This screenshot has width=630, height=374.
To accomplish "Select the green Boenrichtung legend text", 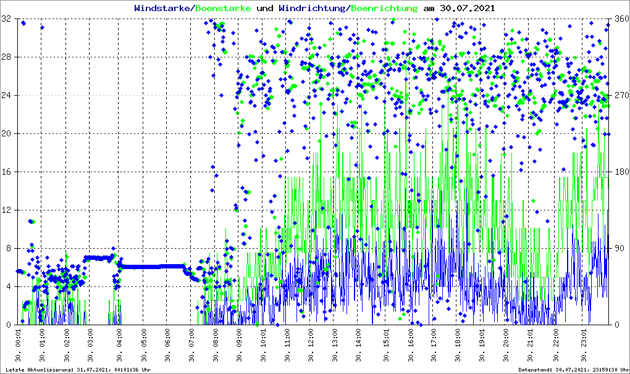I will click(x=384, y=9).
